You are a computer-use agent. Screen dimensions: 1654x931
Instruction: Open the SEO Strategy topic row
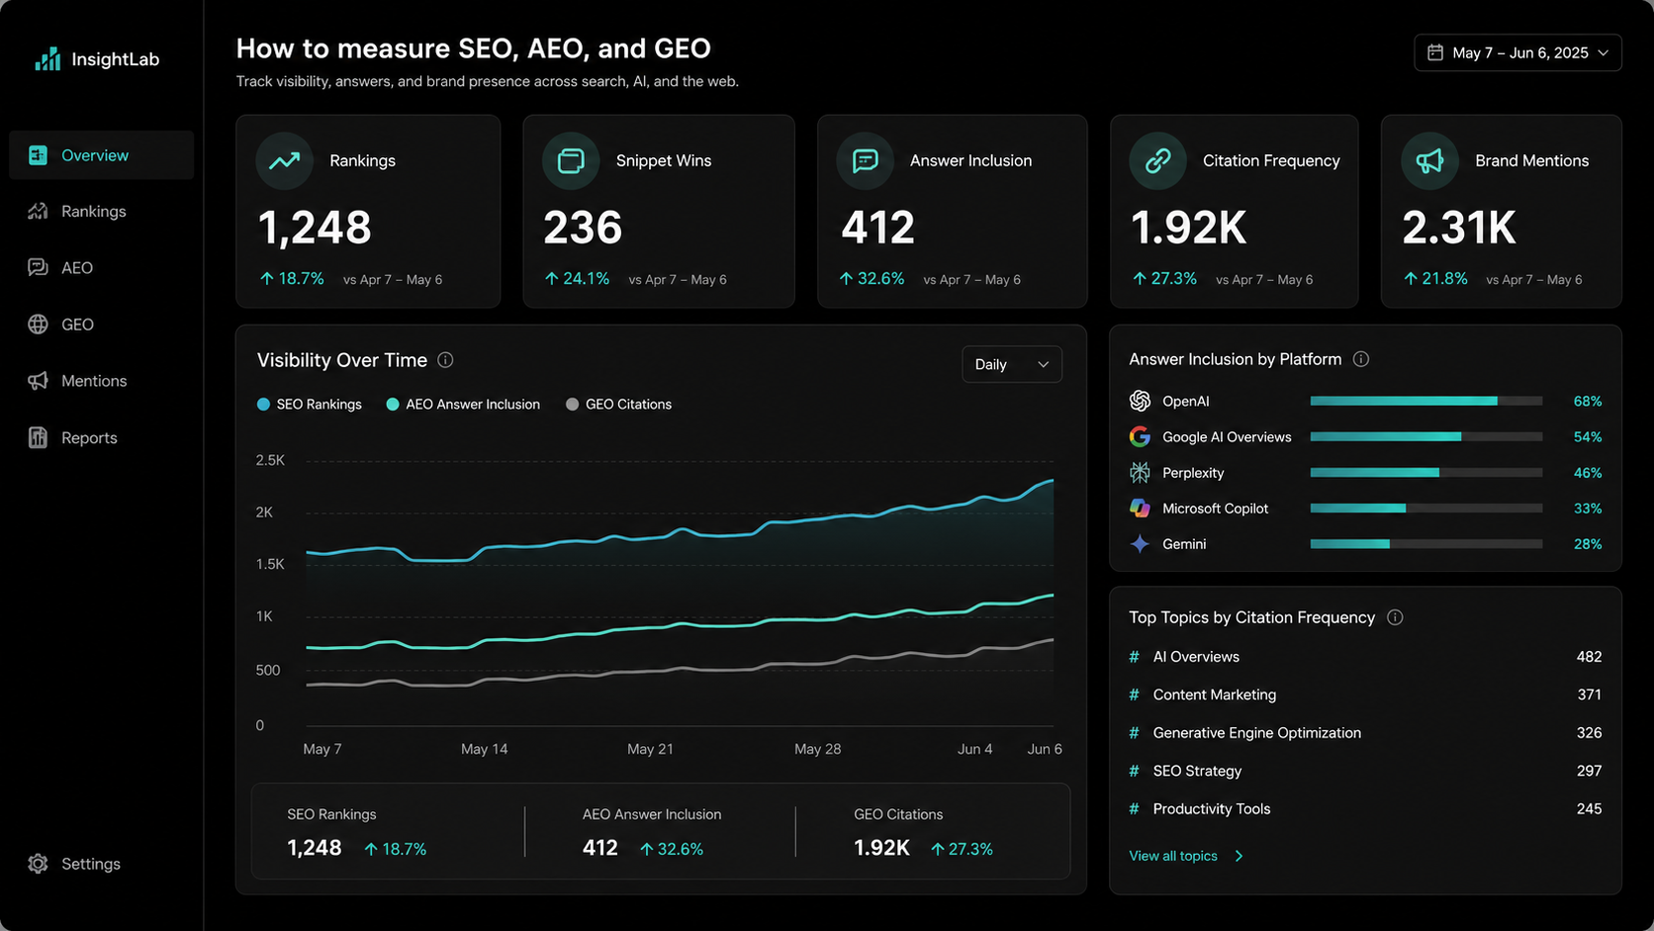(x=1365, y=771)
